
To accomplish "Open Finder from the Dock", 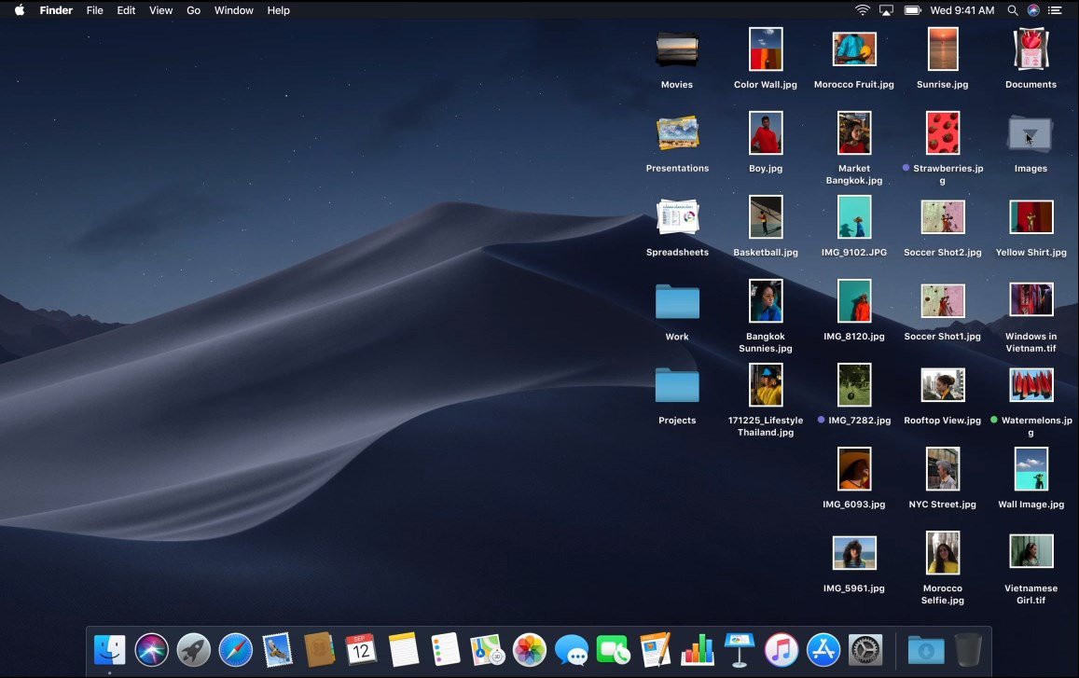I will pyautogui.click(x=109, y=650).
